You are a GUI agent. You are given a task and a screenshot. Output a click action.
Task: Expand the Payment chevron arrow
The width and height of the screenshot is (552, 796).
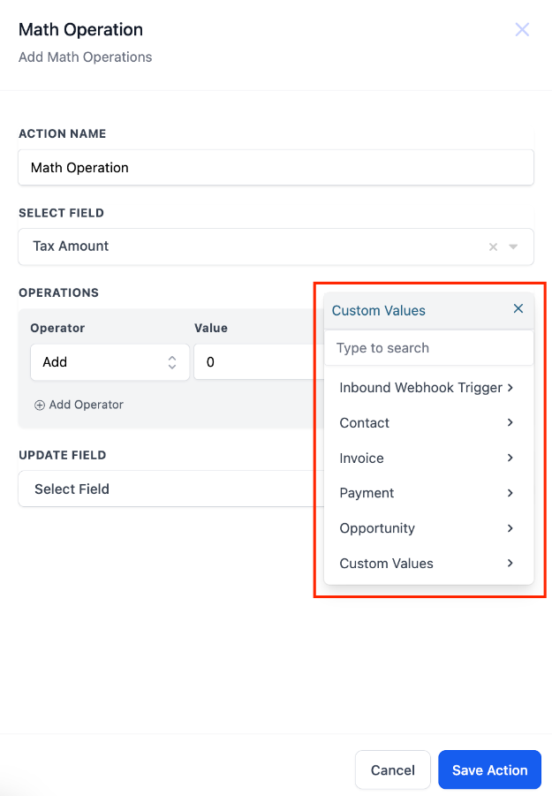[x=510, y=493]
